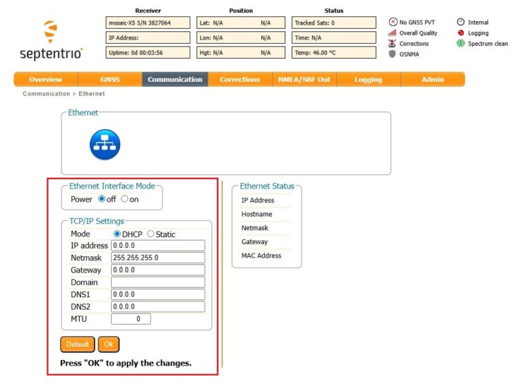Click IP Address in Ethernet Status
Viewport: 524px width, 384px height.
tap(258, 200)
